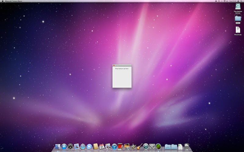
Task: Open iTunes music note icon
Action: [114, 147]
